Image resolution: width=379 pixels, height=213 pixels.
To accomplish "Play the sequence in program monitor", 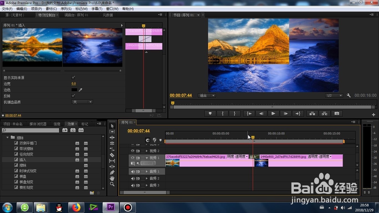I will (273, 114).
